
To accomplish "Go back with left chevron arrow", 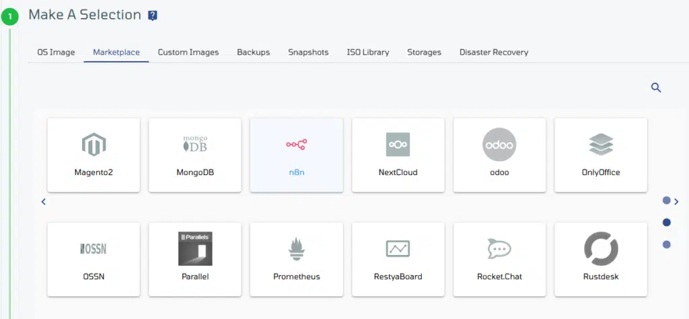I will tap(43, 202).
